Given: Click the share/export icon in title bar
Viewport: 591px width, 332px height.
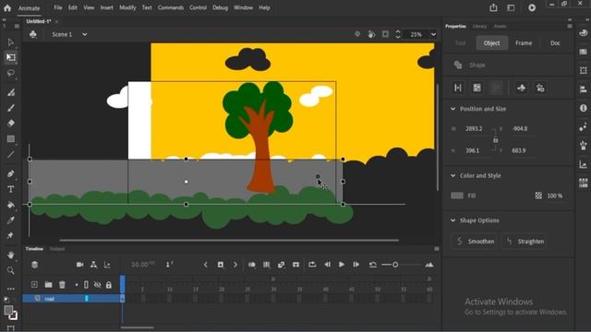Looking at the screenshot, I should [493, 7].
